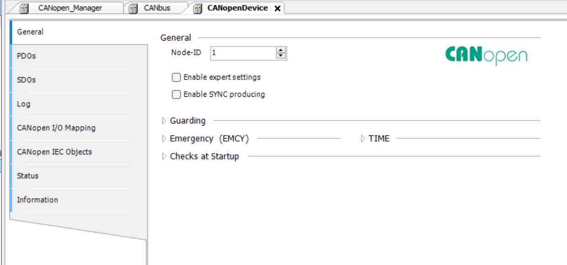Screen dimensions: 567x265
Task: Switch to the CANbus tab
Action: pos(157,8)
